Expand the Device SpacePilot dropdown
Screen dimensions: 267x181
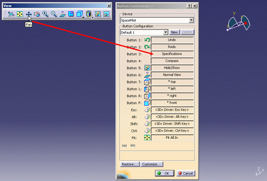191,21
